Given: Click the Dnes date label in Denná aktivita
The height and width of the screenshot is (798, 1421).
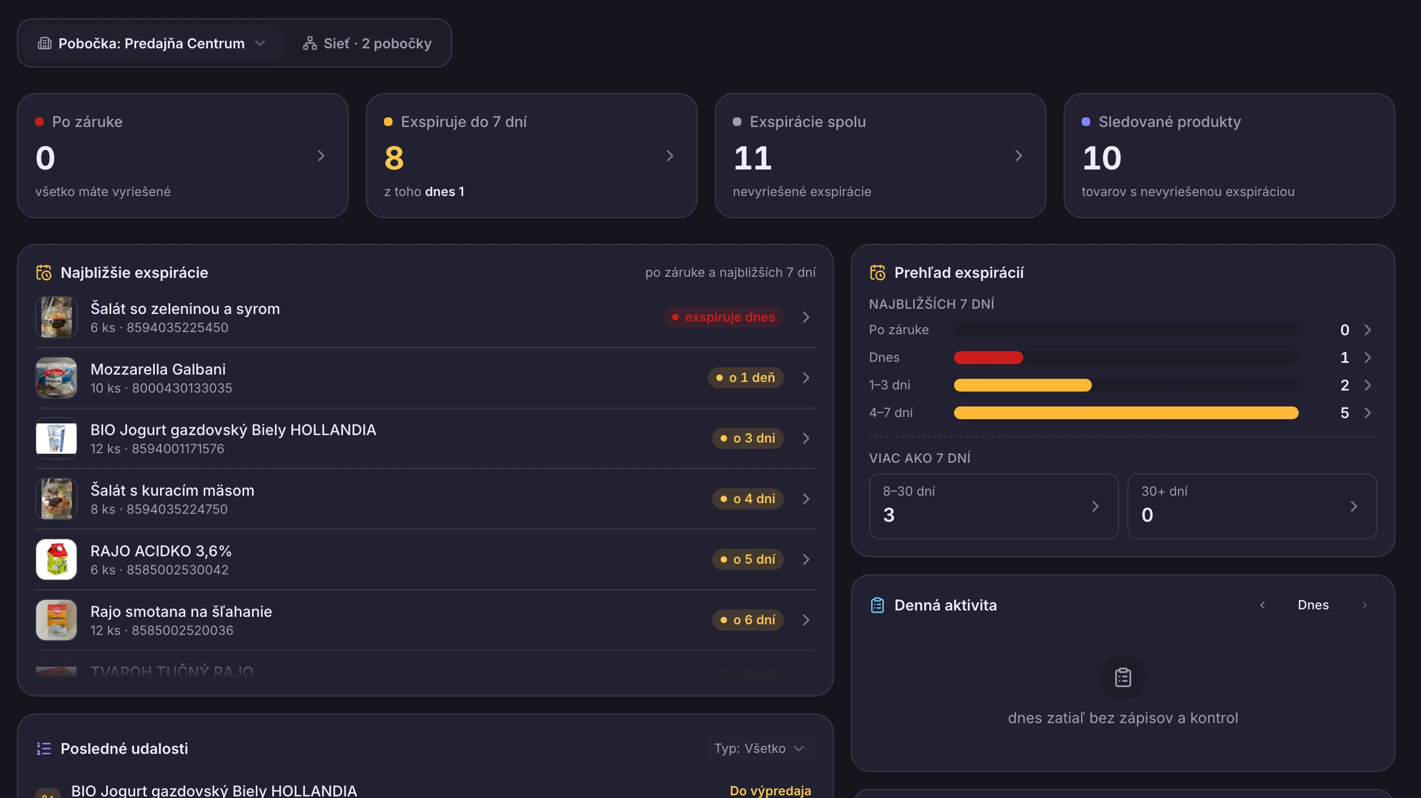Looking at the screenshot, I should click(x=1313, y=605).
